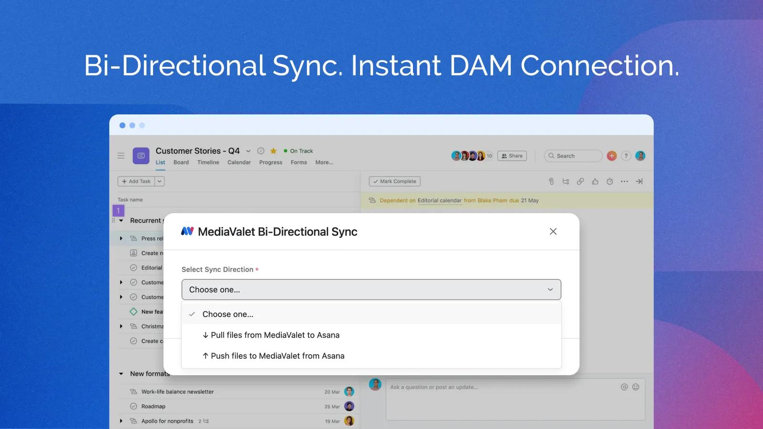Switch to the Forms tab
The height and width of the screenshot is (429, 763).
pos(299,162)
